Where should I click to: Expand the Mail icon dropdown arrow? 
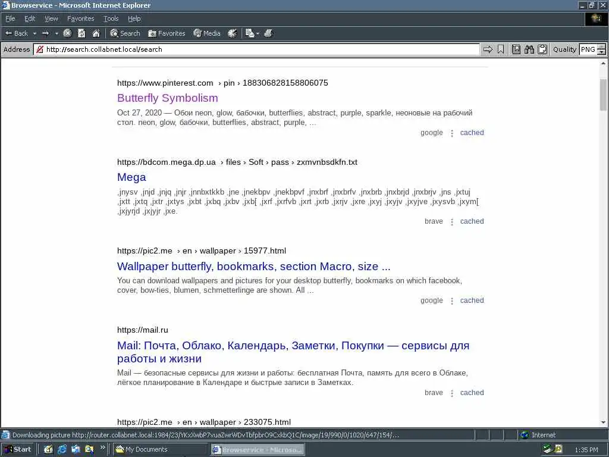pos(258,33)
